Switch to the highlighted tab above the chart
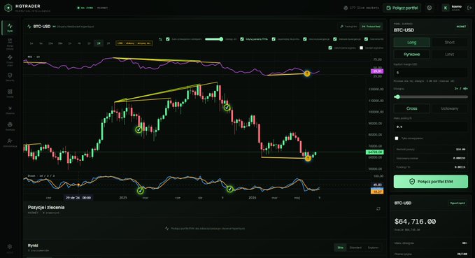This screenshot has width=475, height=258. (x=371, y=27)
